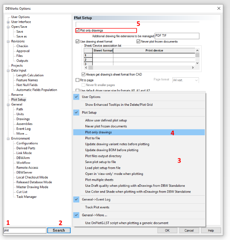
Task: Choose Track Plot events search result
Action: 139,207
